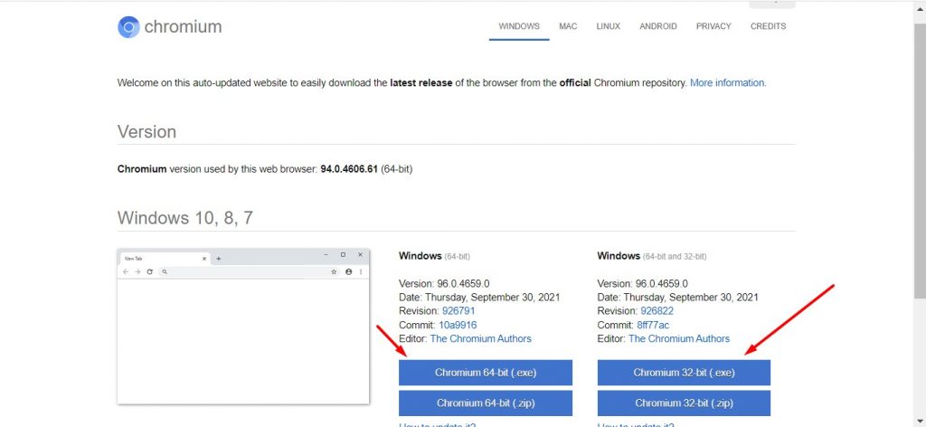Click the Windows 10, 8, 7 heading
926x427 pixels.
(x=184, y=218)
